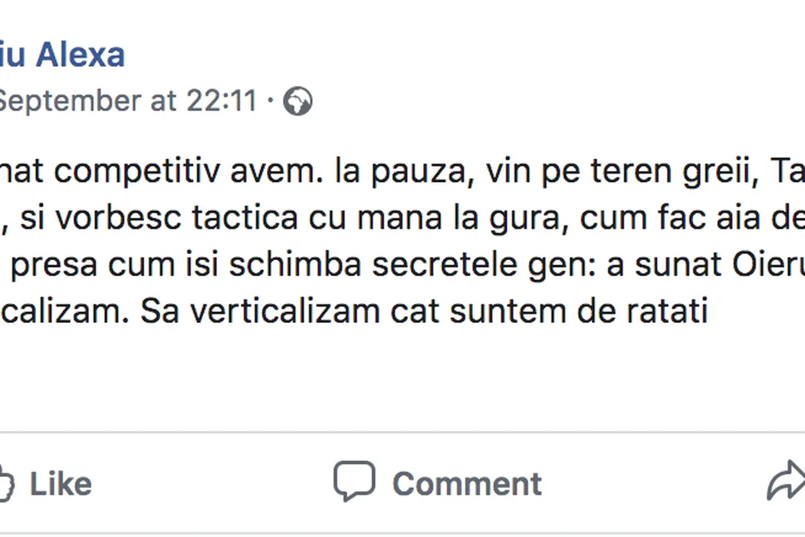Click the Share arrow icon

786,483
